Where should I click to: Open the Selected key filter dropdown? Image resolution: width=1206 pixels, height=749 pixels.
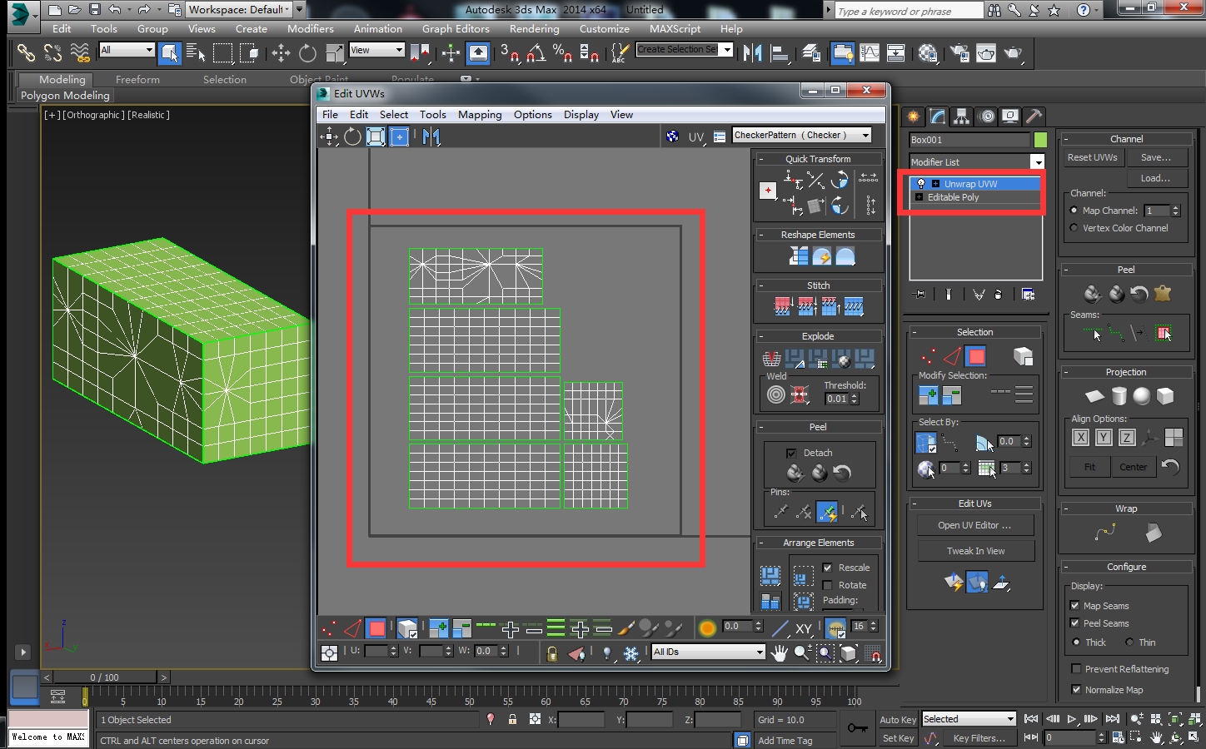969,719
